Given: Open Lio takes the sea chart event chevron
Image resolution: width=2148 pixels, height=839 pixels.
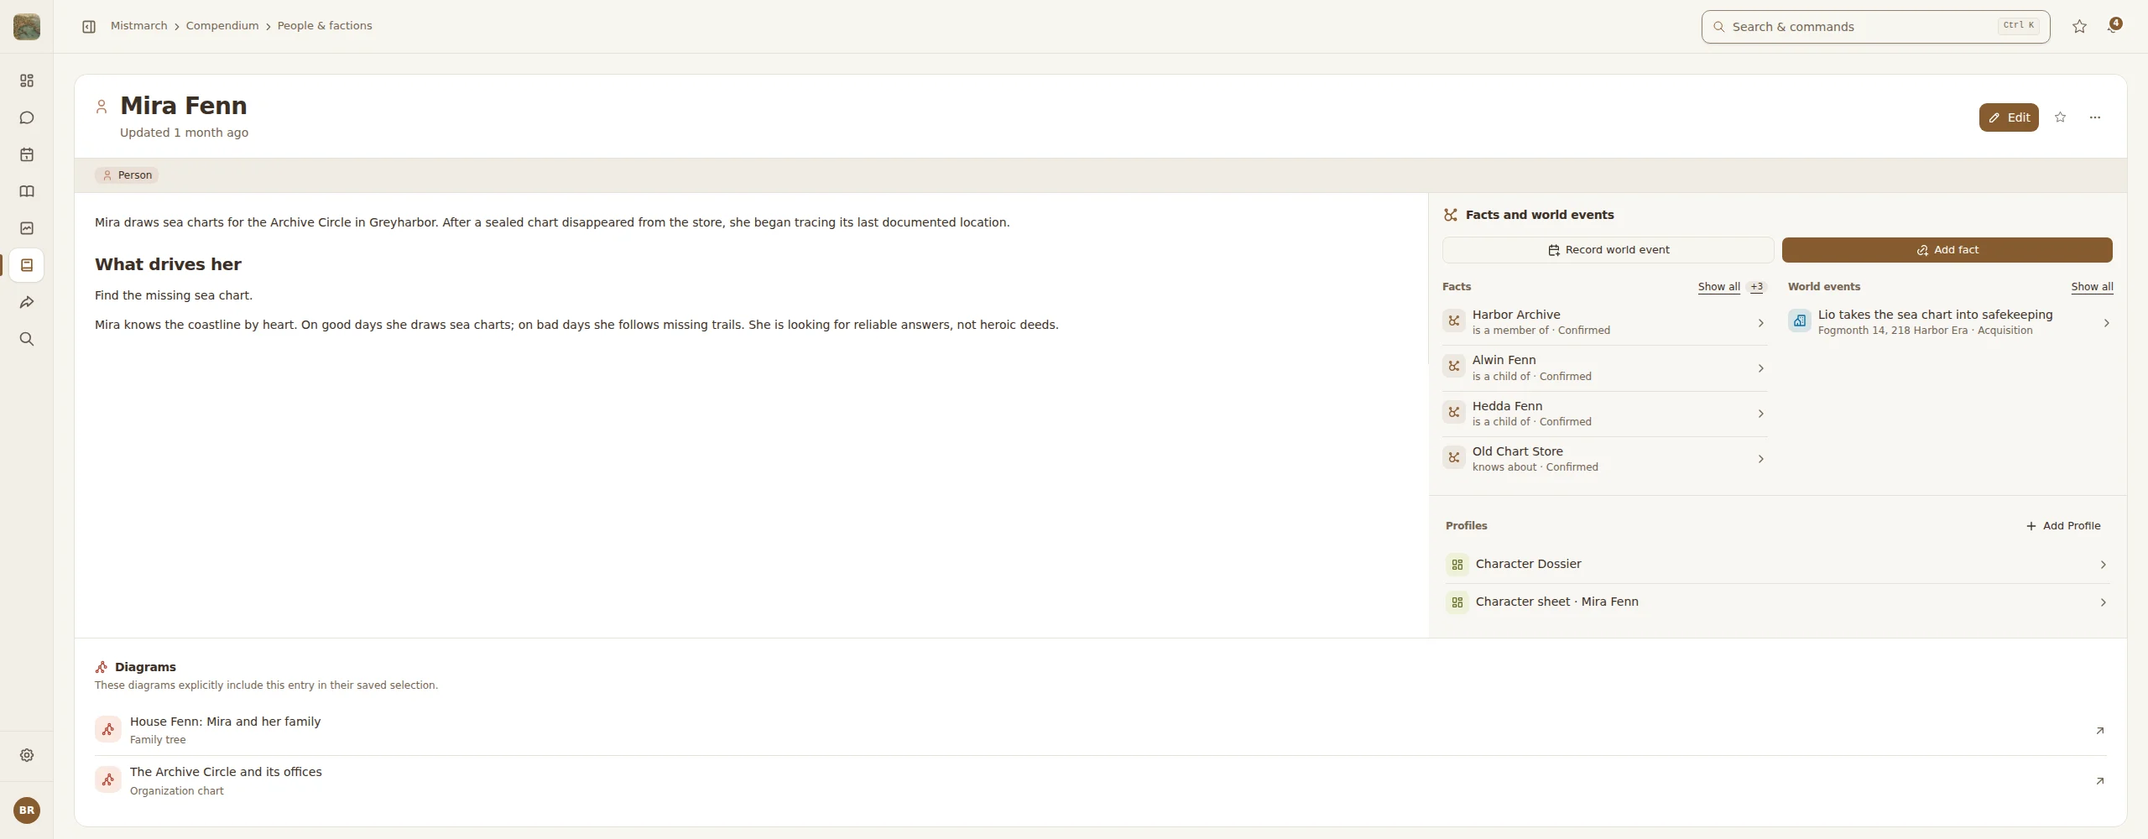Looking at the screenshot, I should click(2106, 323).
